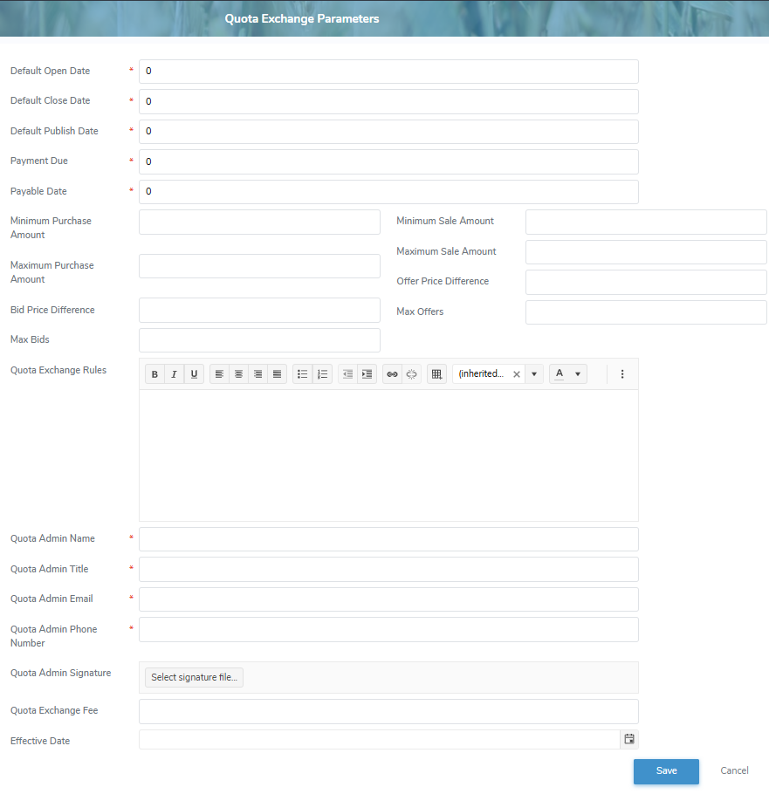This screenshot has height=794, width=769.
Task: Apply italic formatting in the rules editor
Action: pyautogui.click(x=174, y=373)
